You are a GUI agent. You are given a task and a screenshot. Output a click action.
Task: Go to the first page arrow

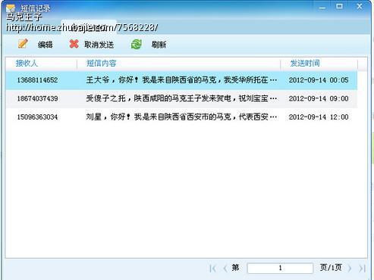click(x=213, y=269)
